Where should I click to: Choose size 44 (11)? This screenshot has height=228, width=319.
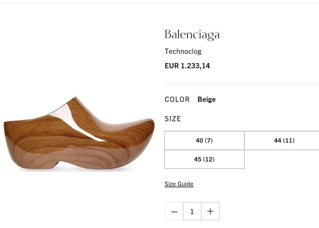pos(284,141)
